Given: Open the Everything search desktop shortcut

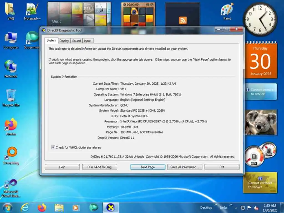Looking at the screenshot, I should tap(11, 155).
